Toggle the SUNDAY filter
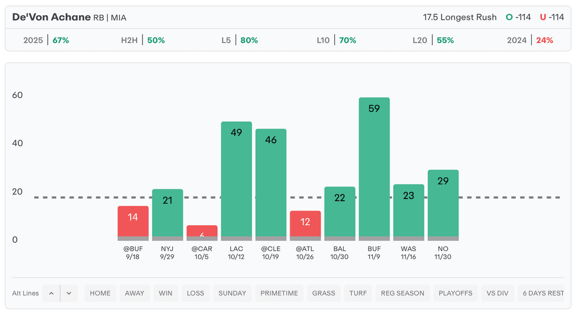The image size is (581, 317). [232, 293]
